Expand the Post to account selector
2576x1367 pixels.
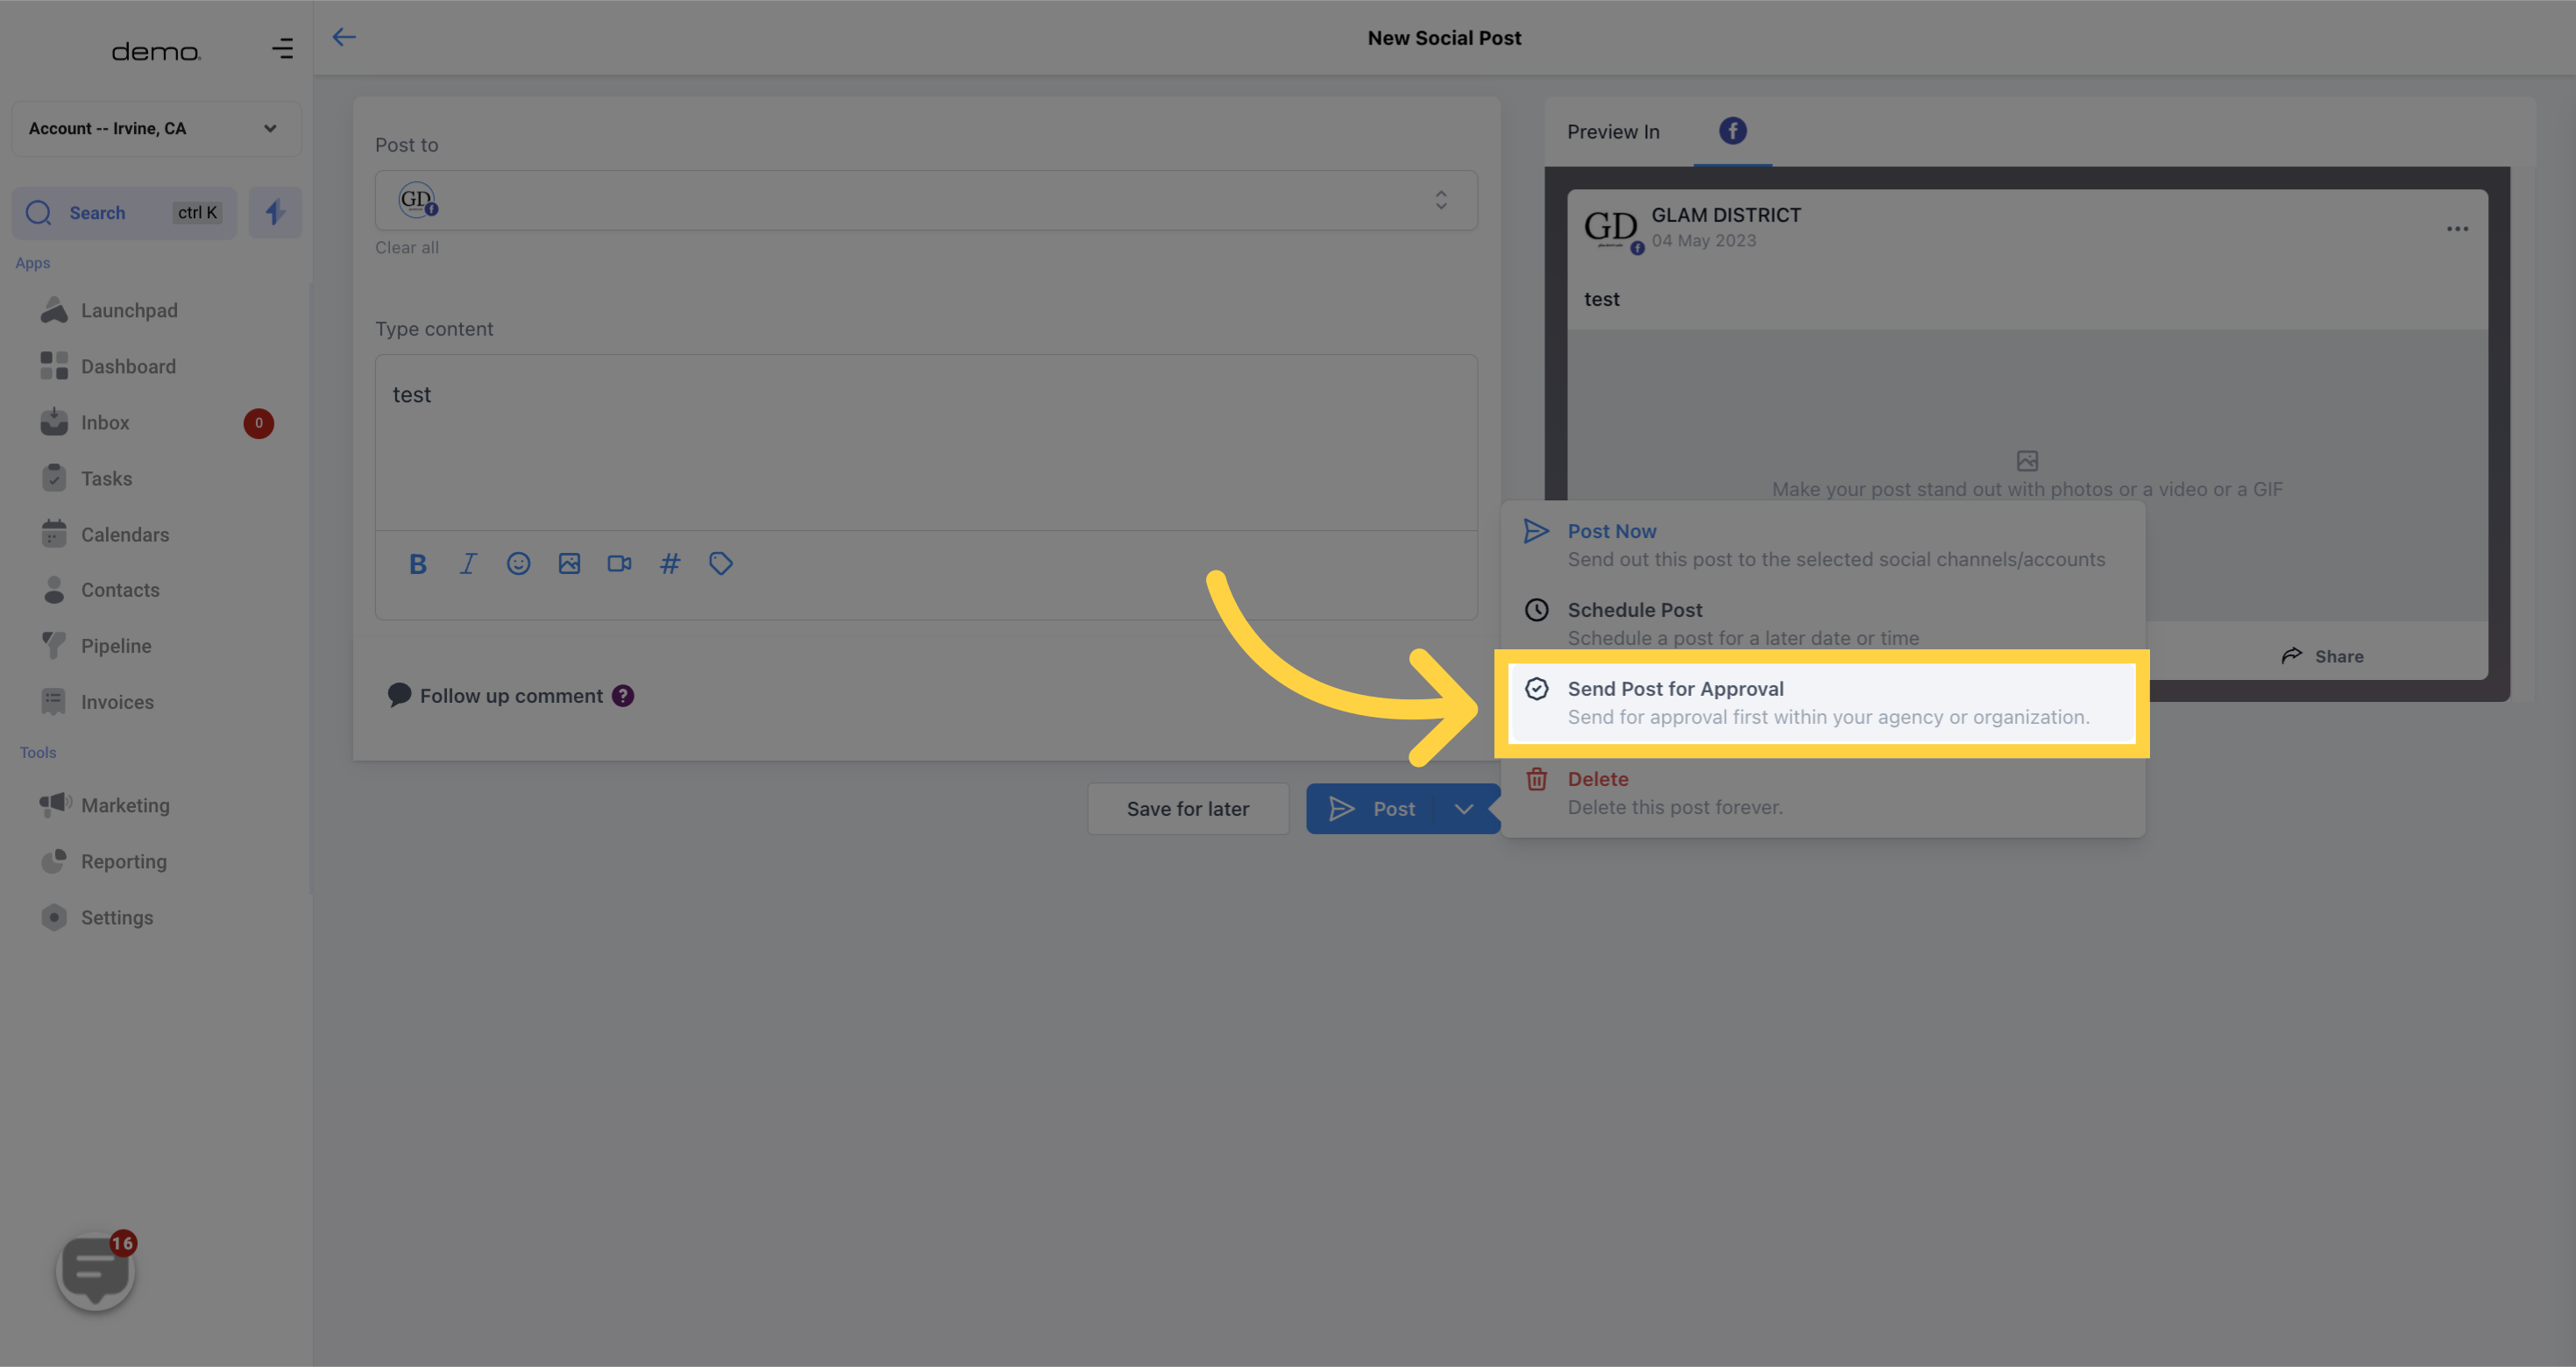point(926,200)
